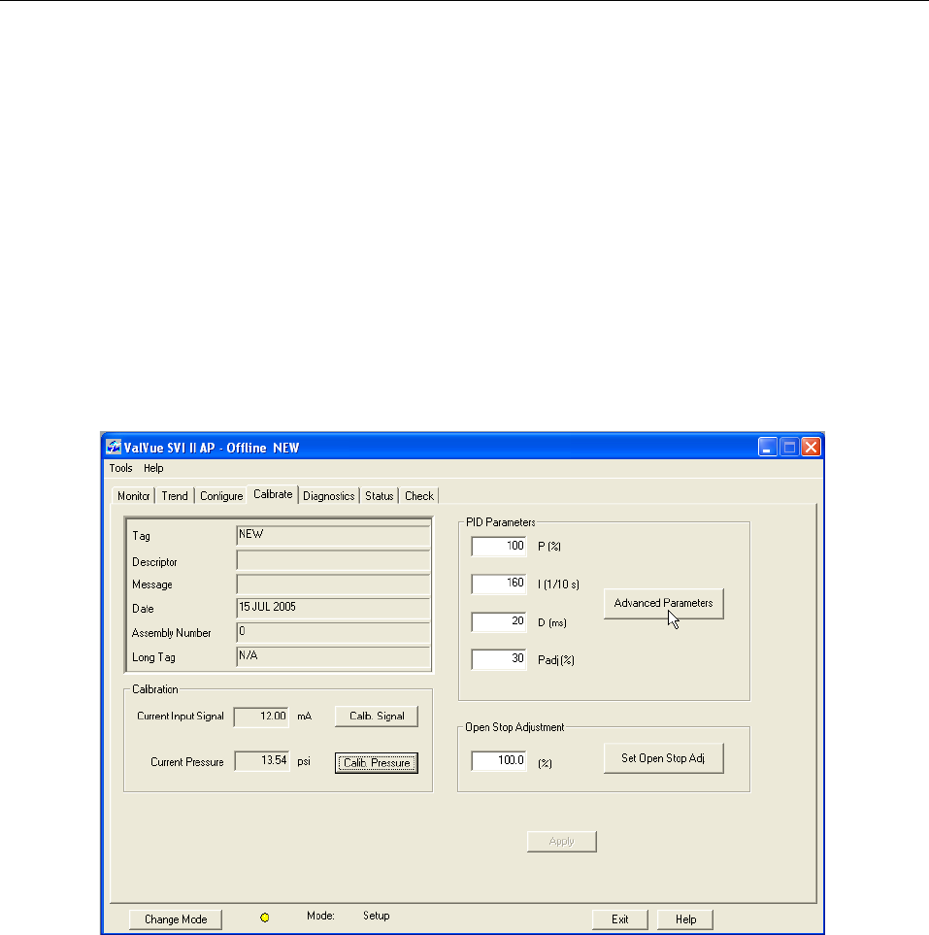Image resolution: width=929 pixels, height=935 pixels.
Task: Click the Exit button
Action: pyautogui.click(x=619, y=918)
